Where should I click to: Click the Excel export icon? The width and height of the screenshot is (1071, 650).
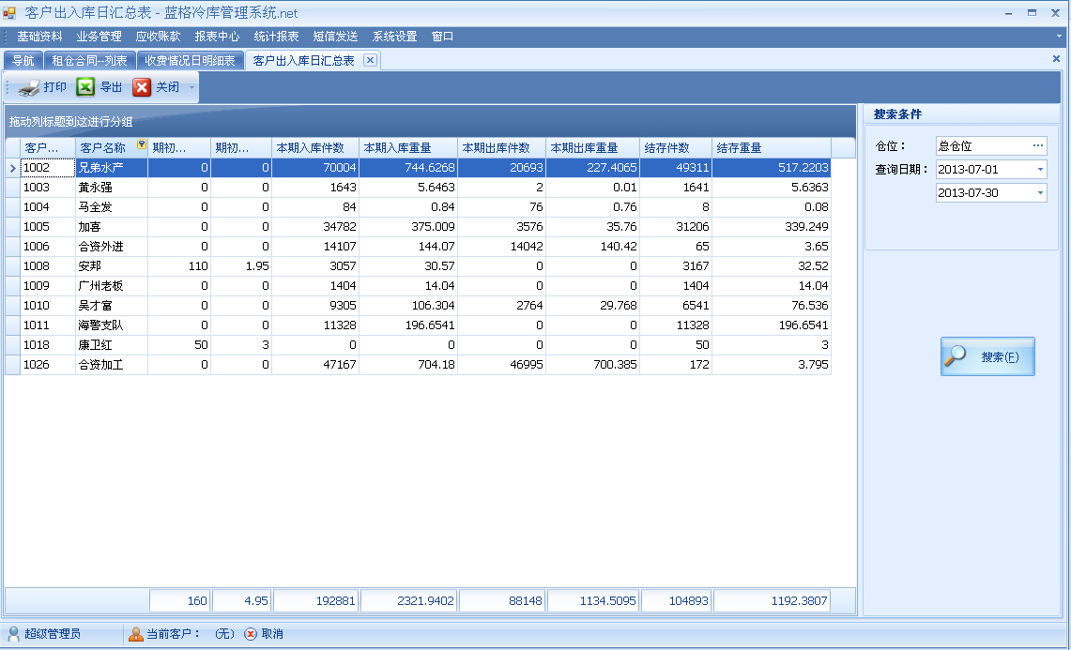(x=85, y=87)
